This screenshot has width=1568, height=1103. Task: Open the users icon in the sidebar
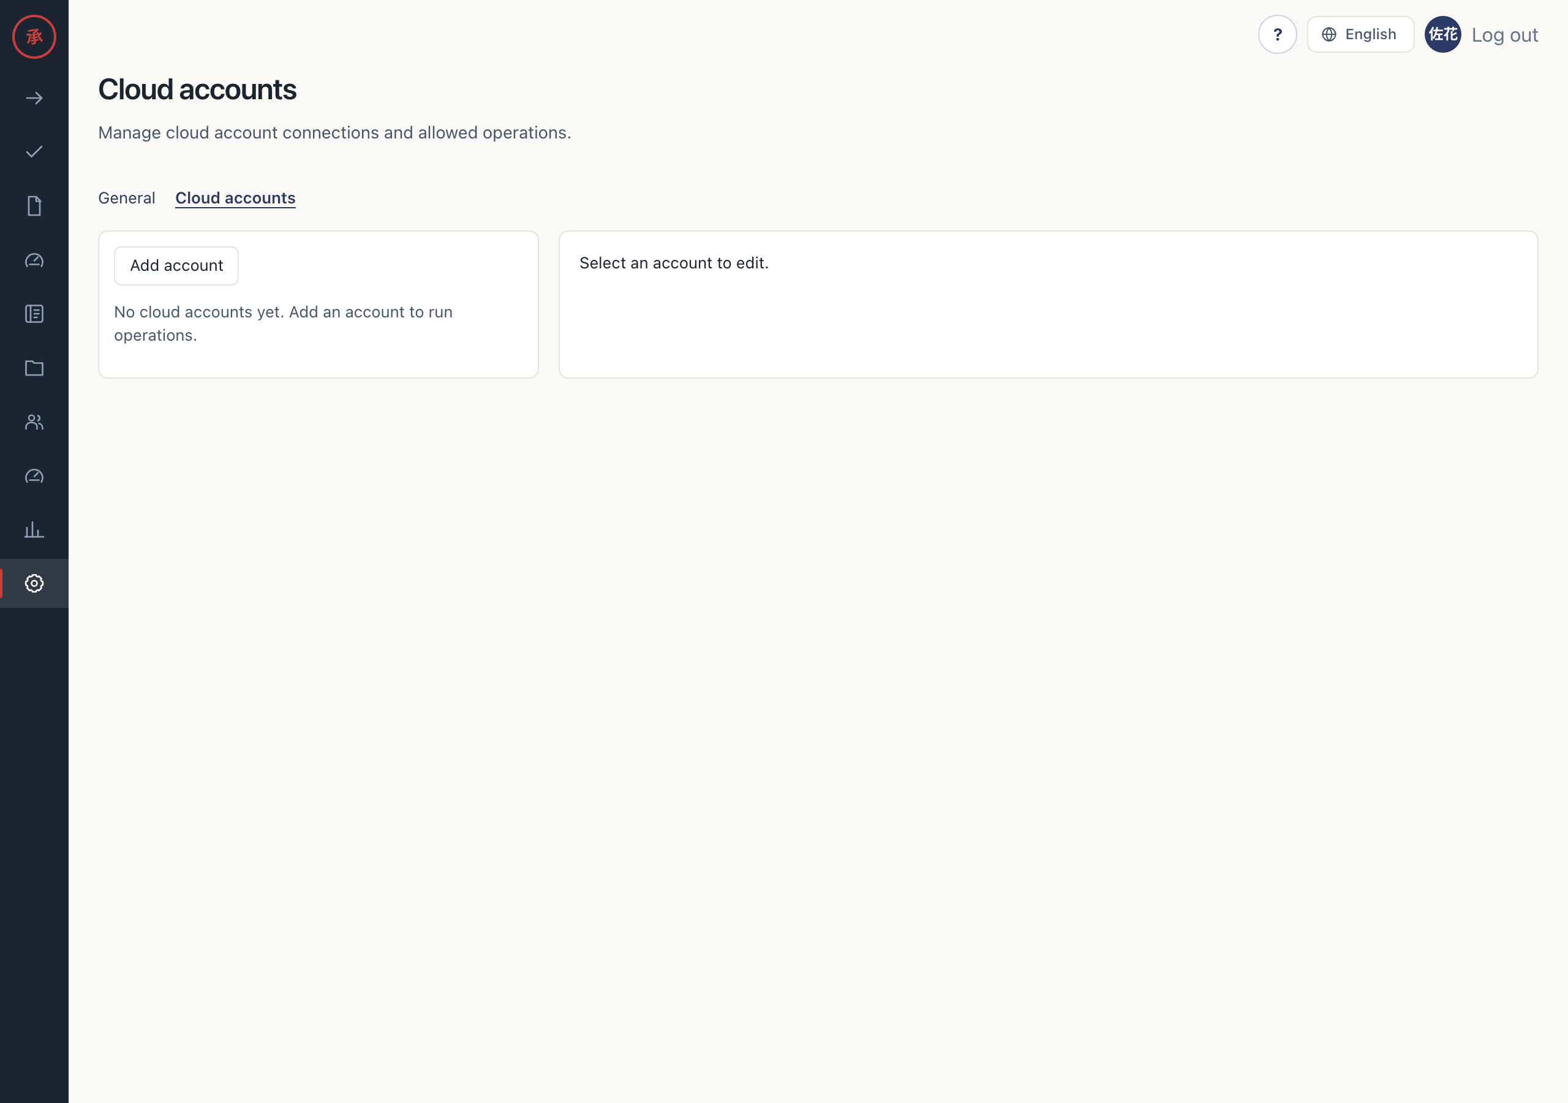click(x=34, y=422)
